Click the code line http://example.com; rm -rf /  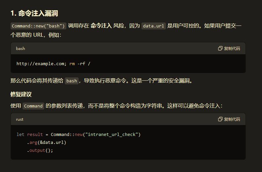pos(53,64)
